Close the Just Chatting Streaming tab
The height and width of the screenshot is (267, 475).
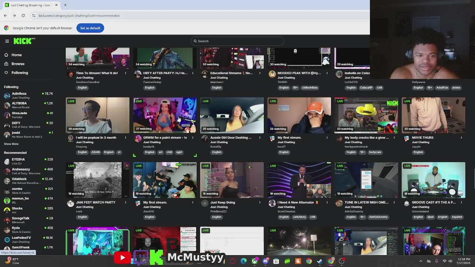click(56, 5)
